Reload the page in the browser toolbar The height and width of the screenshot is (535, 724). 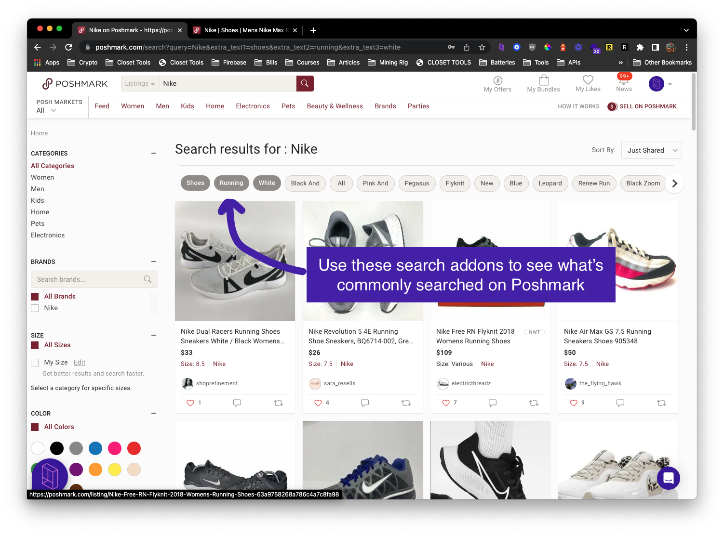(x=68, y=47)
